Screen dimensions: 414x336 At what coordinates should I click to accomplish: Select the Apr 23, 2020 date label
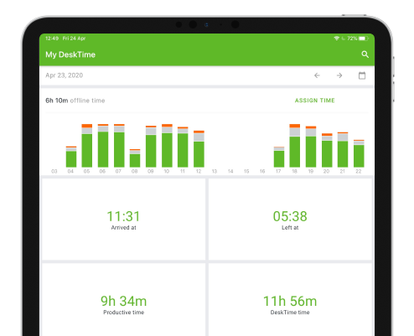click(65, 75)
